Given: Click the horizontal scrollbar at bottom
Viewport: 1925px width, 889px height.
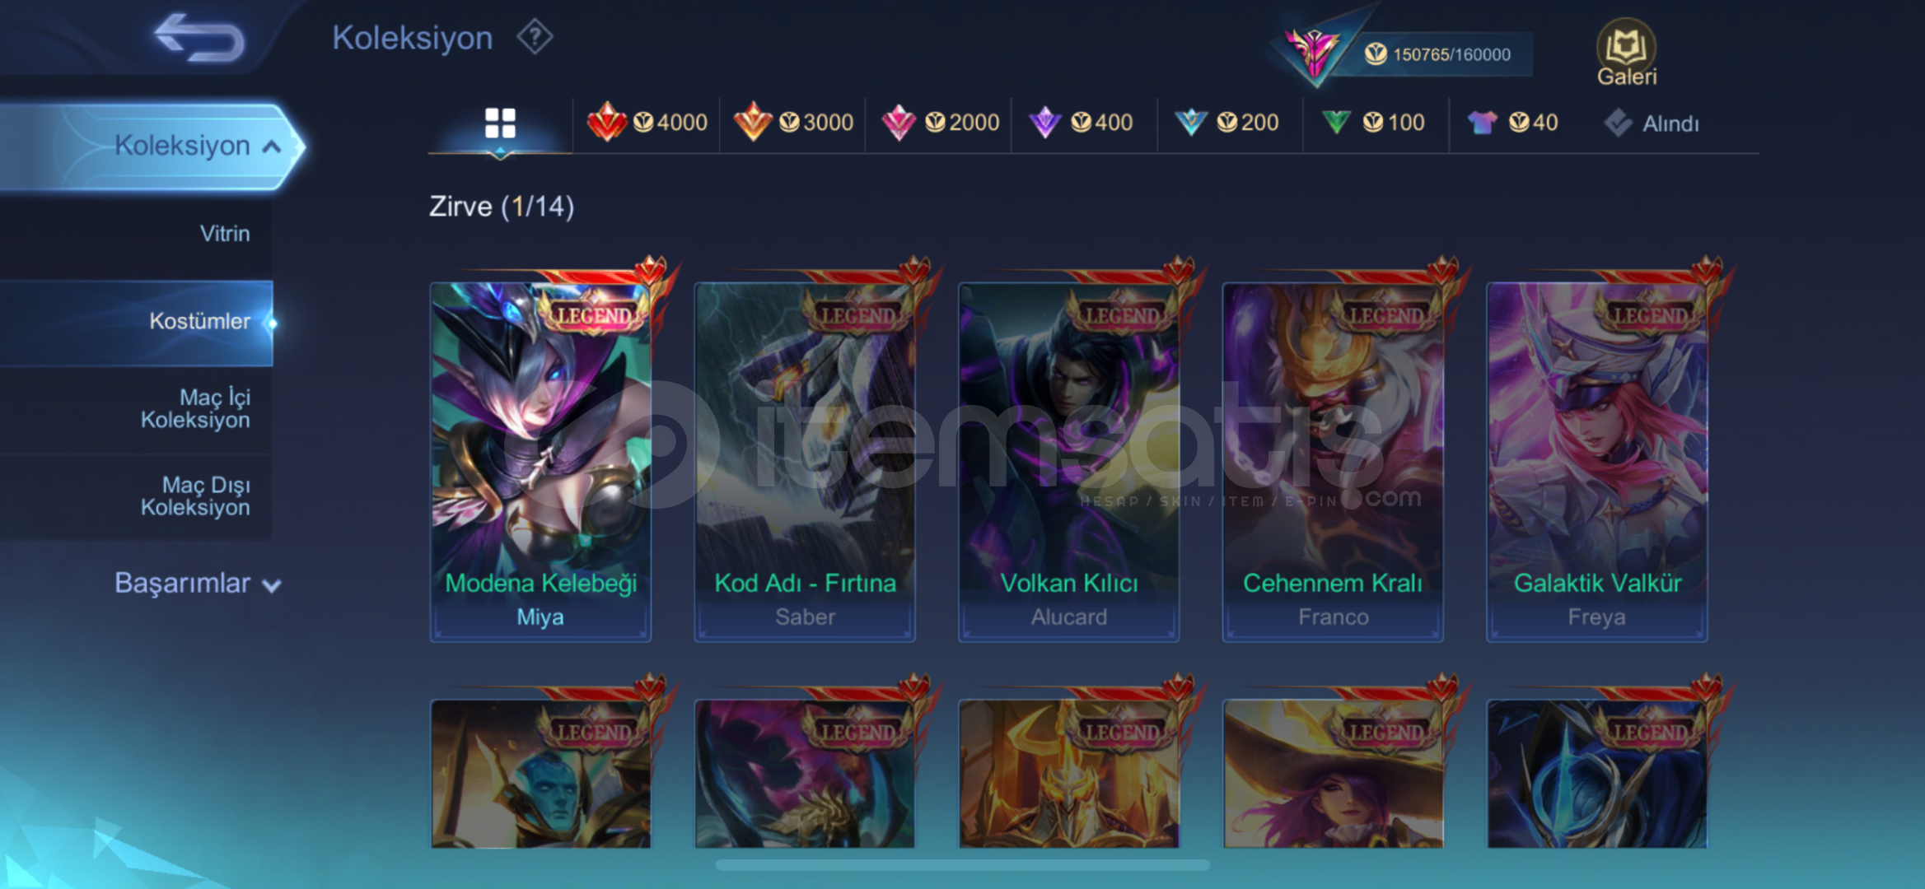Looking at the screenshot, I should point(962,865).
